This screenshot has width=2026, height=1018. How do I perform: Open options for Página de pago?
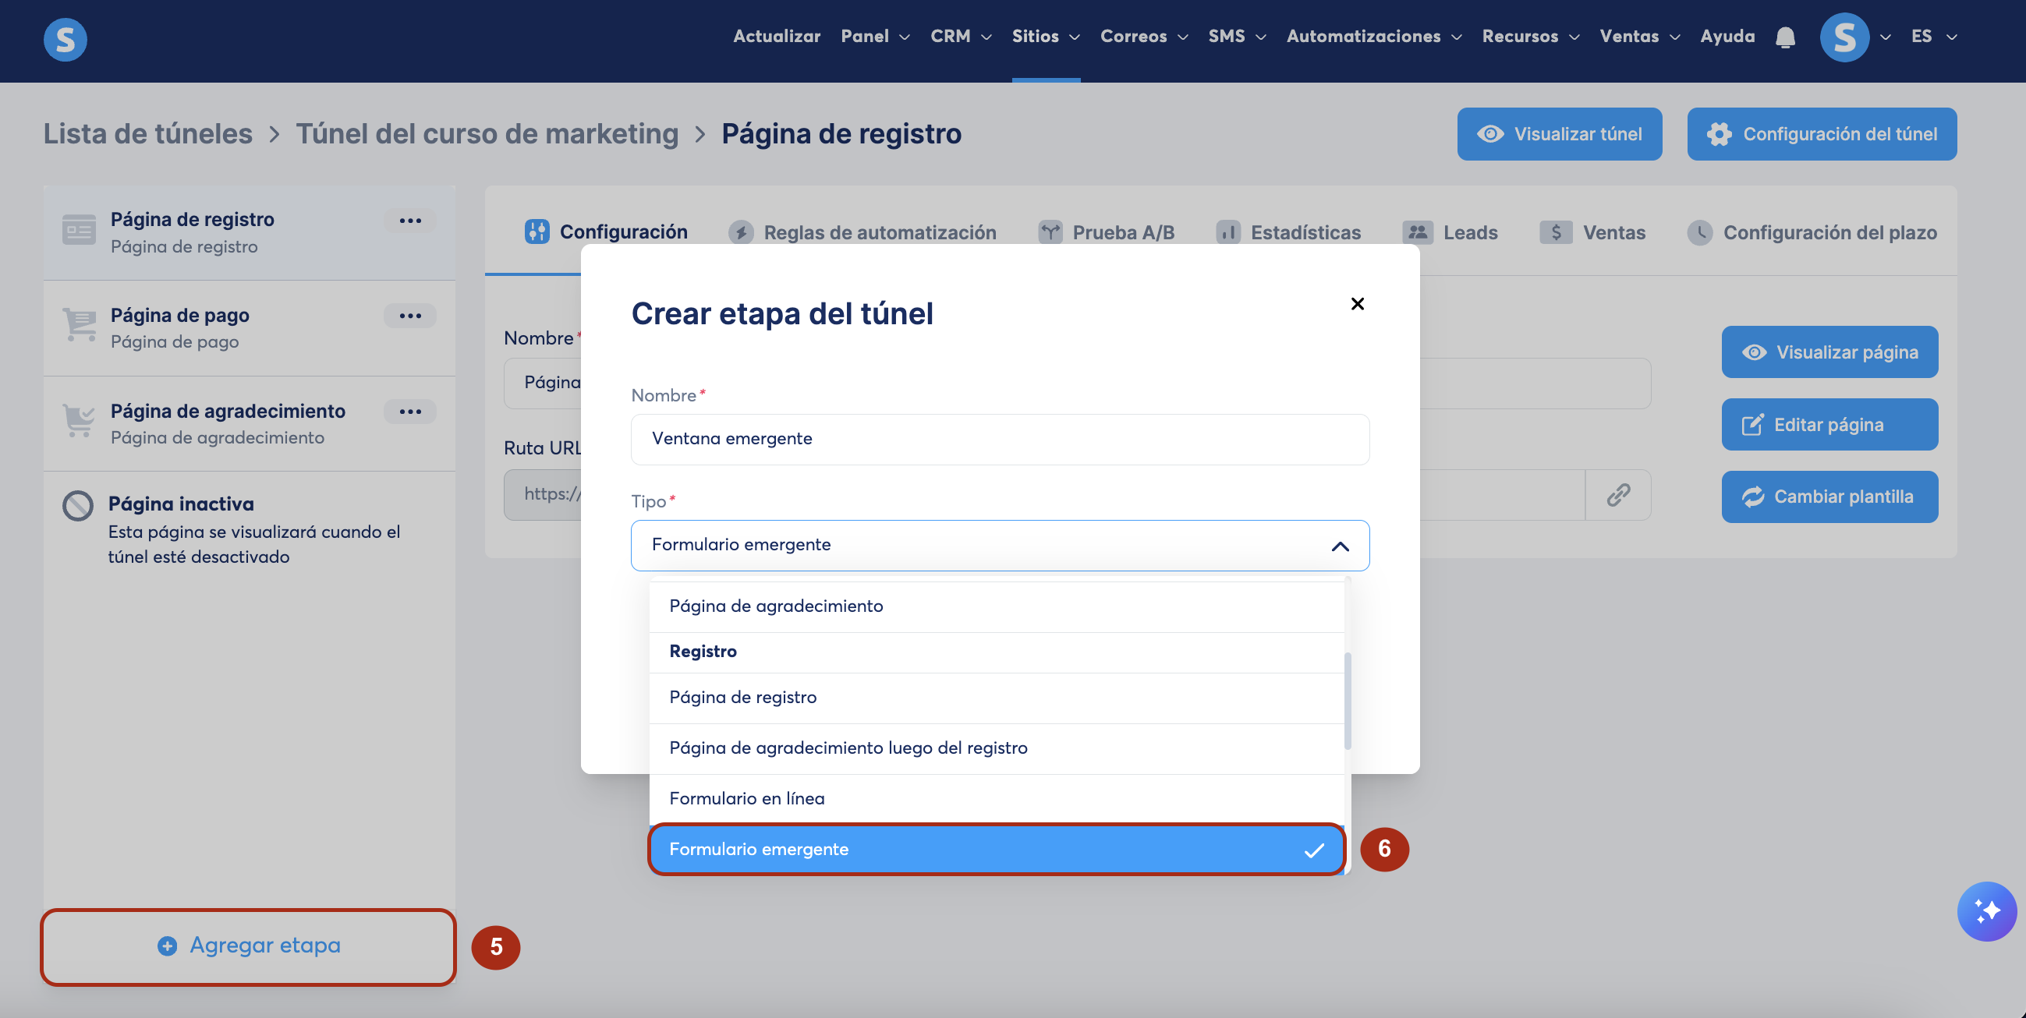409,316
